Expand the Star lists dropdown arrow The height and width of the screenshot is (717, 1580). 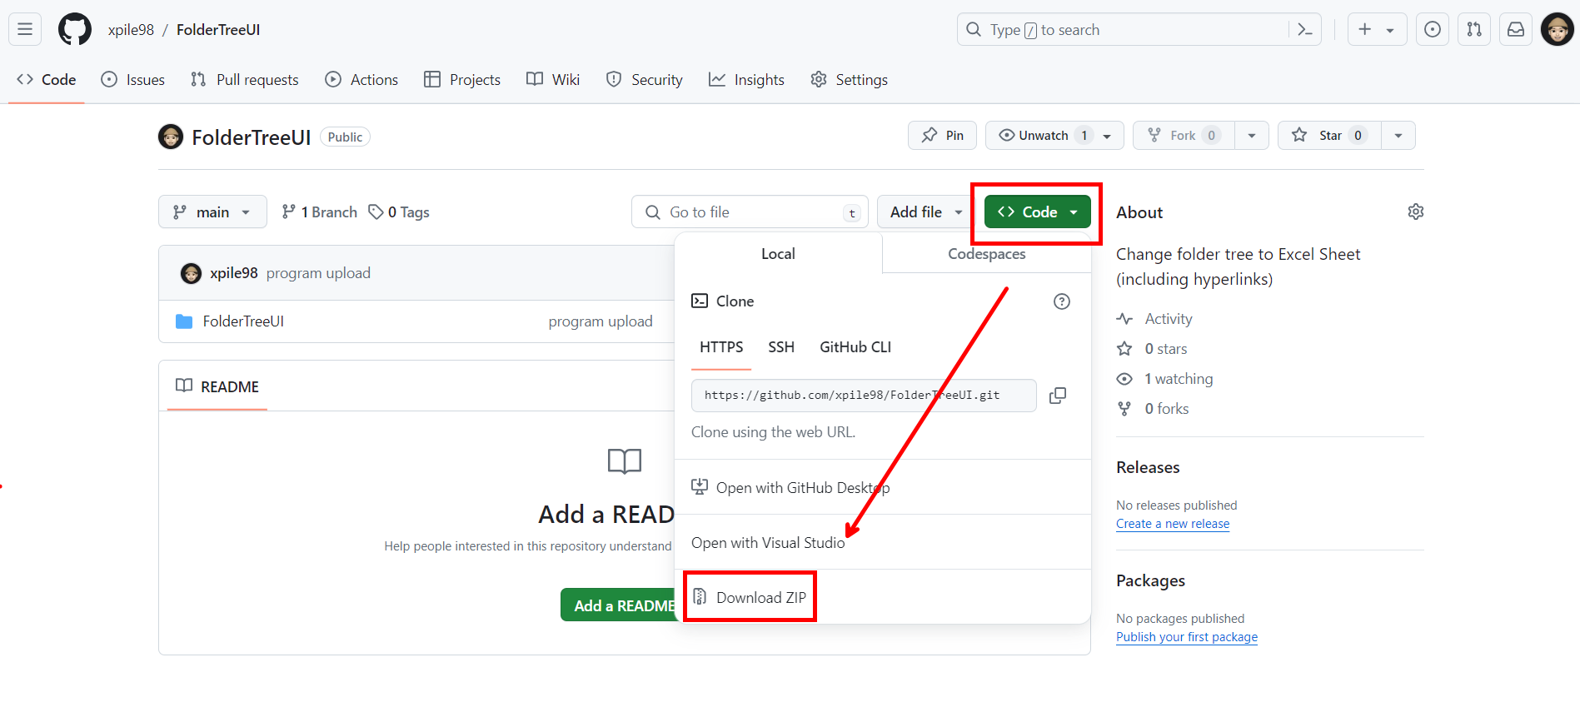point(1398,136)
